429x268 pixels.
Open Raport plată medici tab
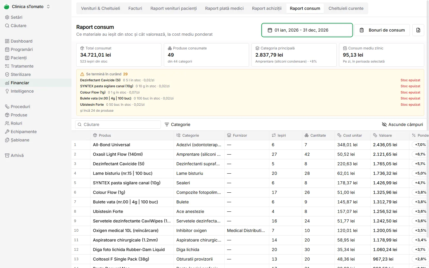(224, 8)
